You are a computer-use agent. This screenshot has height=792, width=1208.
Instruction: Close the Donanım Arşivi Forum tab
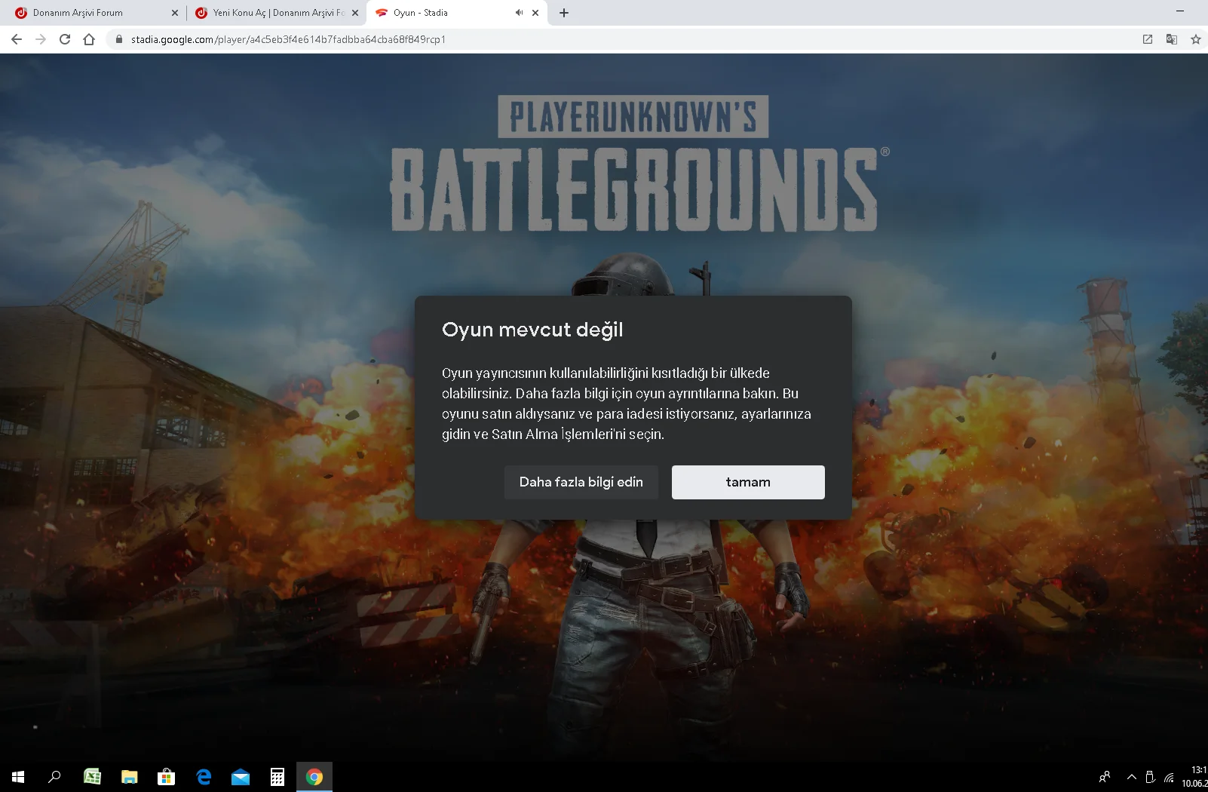click(175, 13)
